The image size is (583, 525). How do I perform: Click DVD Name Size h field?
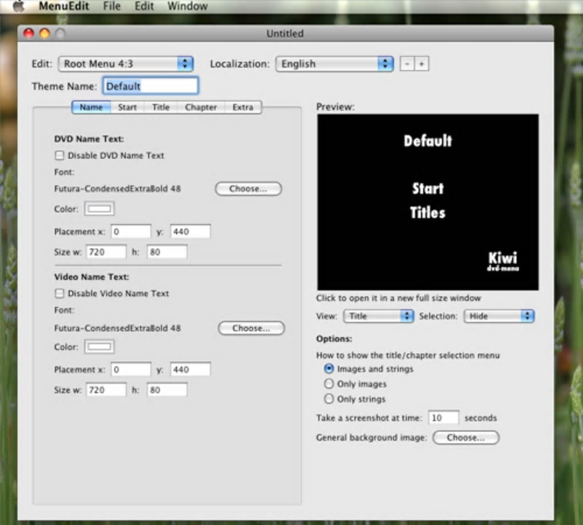point(167,252)
